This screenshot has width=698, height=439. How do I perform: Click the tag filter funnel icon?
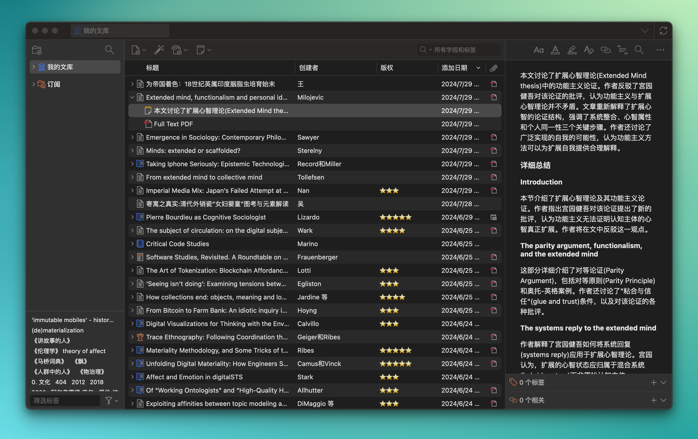coord(109,401)
